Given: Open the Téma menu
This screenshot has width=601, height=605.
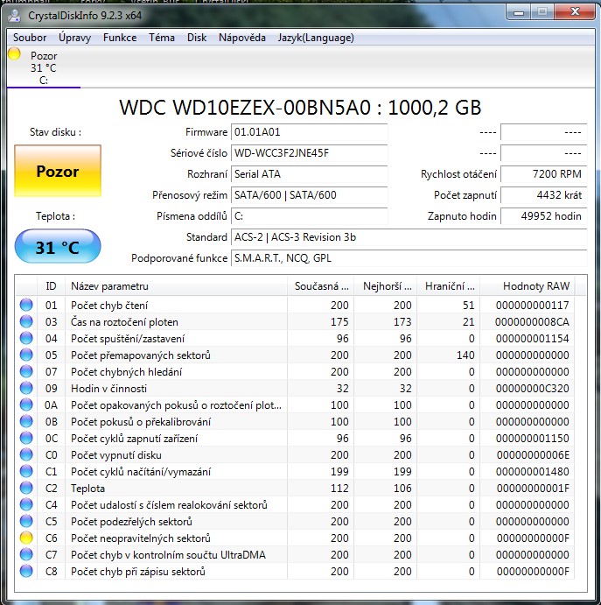Looking at the screenshot, I should tap(162, 38).
